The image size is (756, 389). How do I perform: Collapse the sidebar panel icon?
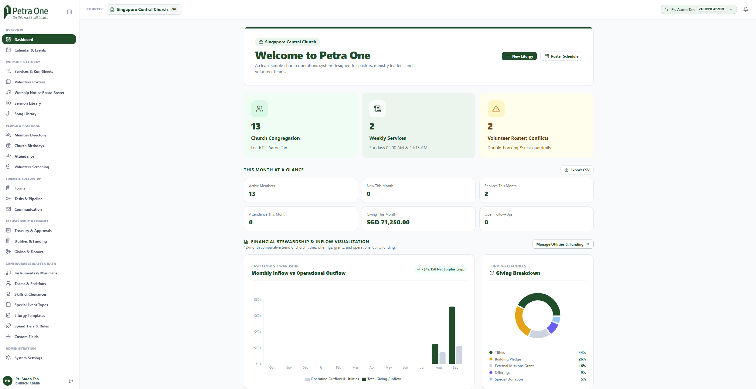70,12
